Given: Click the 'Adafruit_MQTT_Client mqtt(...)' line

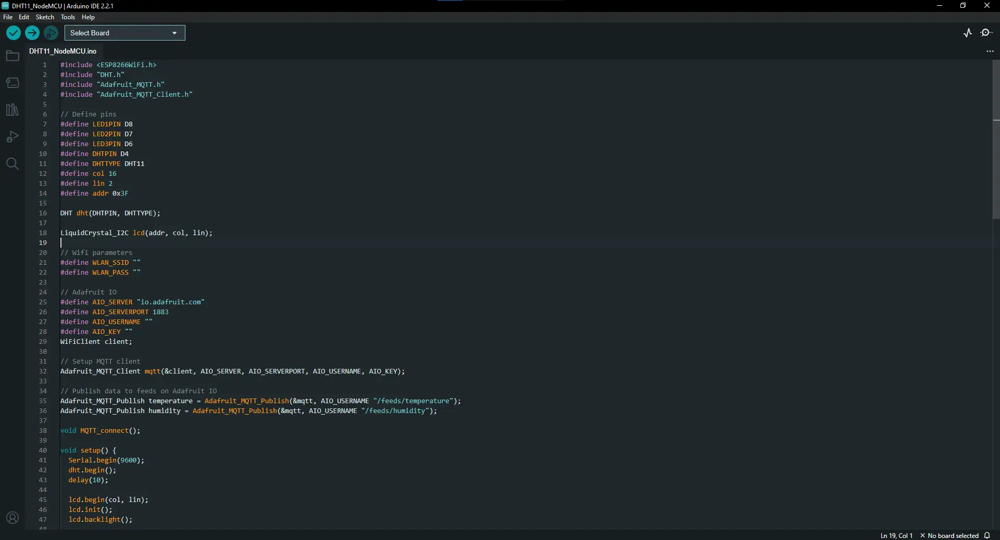Looking at the screenshot, I should 233,371.
